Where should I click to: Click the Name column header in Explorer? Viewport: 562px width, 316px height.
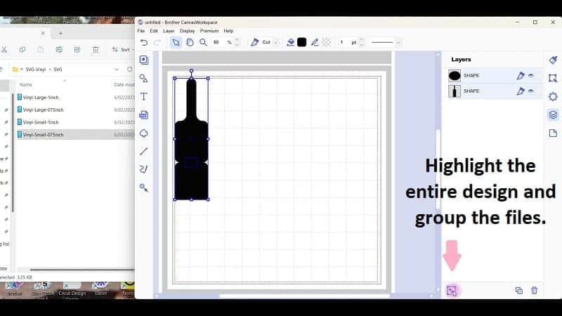tap(26, 85)
